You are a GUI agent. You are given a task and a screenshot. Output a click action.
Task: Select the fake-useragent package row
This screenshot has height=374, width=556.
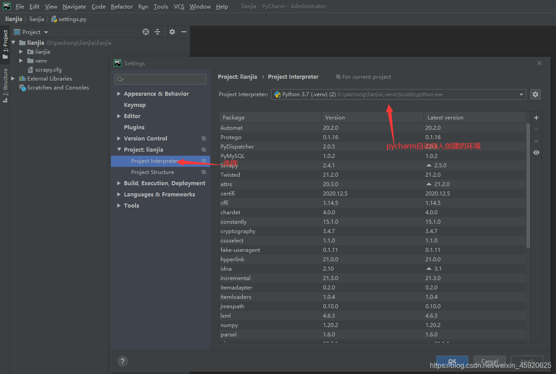(373, 250)
